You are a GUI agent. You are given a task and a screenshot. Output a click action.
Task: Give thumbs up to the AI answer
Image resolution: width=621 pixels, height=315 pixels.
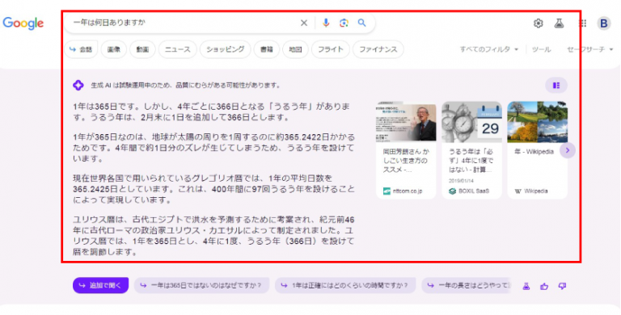(x=544, y=286)
